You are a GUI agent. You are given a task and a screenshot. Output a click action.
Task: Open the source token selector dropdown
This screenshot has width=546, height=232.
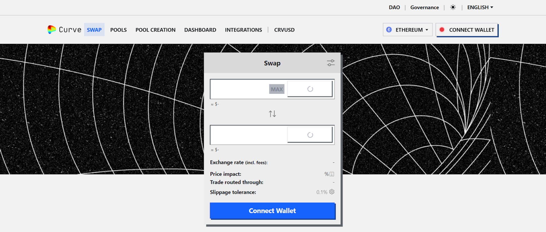pyautogui.click(x=310, y=89)
